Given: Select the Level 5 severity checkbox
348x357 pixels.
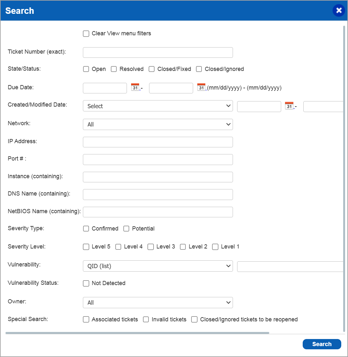Looking at the screenshot, I should [86, 247].
